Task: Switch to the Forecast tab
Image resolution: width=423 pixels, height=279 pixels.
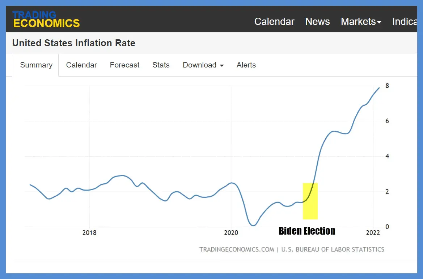Action: [x=124, y=65]
